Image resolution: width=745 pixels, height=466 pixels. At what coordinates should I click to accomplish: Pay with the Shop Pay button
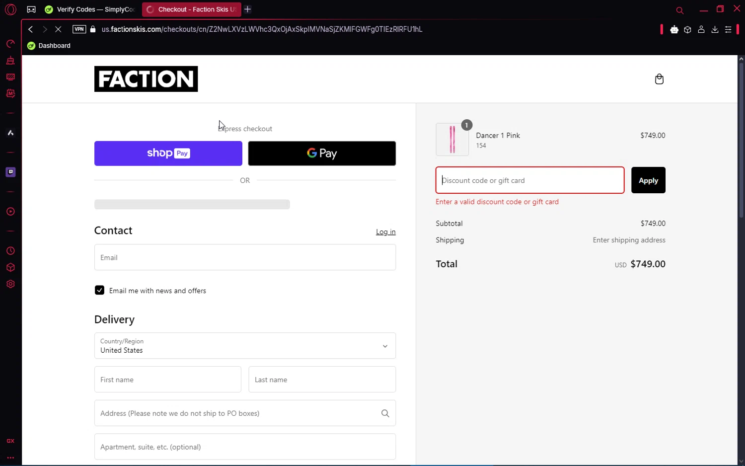click(168, 154)
